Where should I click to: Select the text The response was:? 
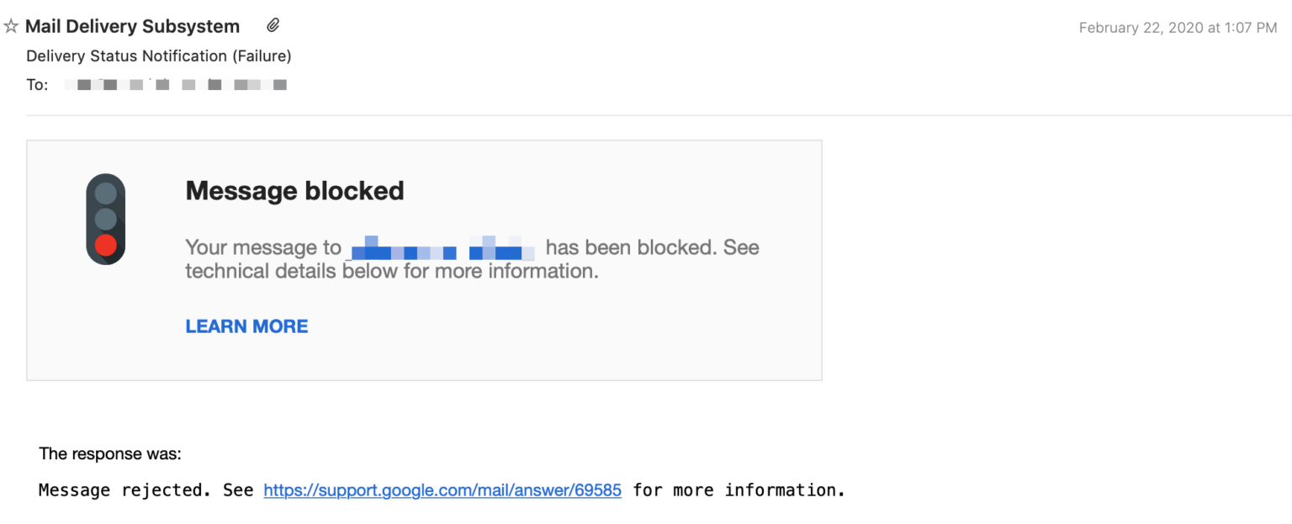click(x=110, y=453)
